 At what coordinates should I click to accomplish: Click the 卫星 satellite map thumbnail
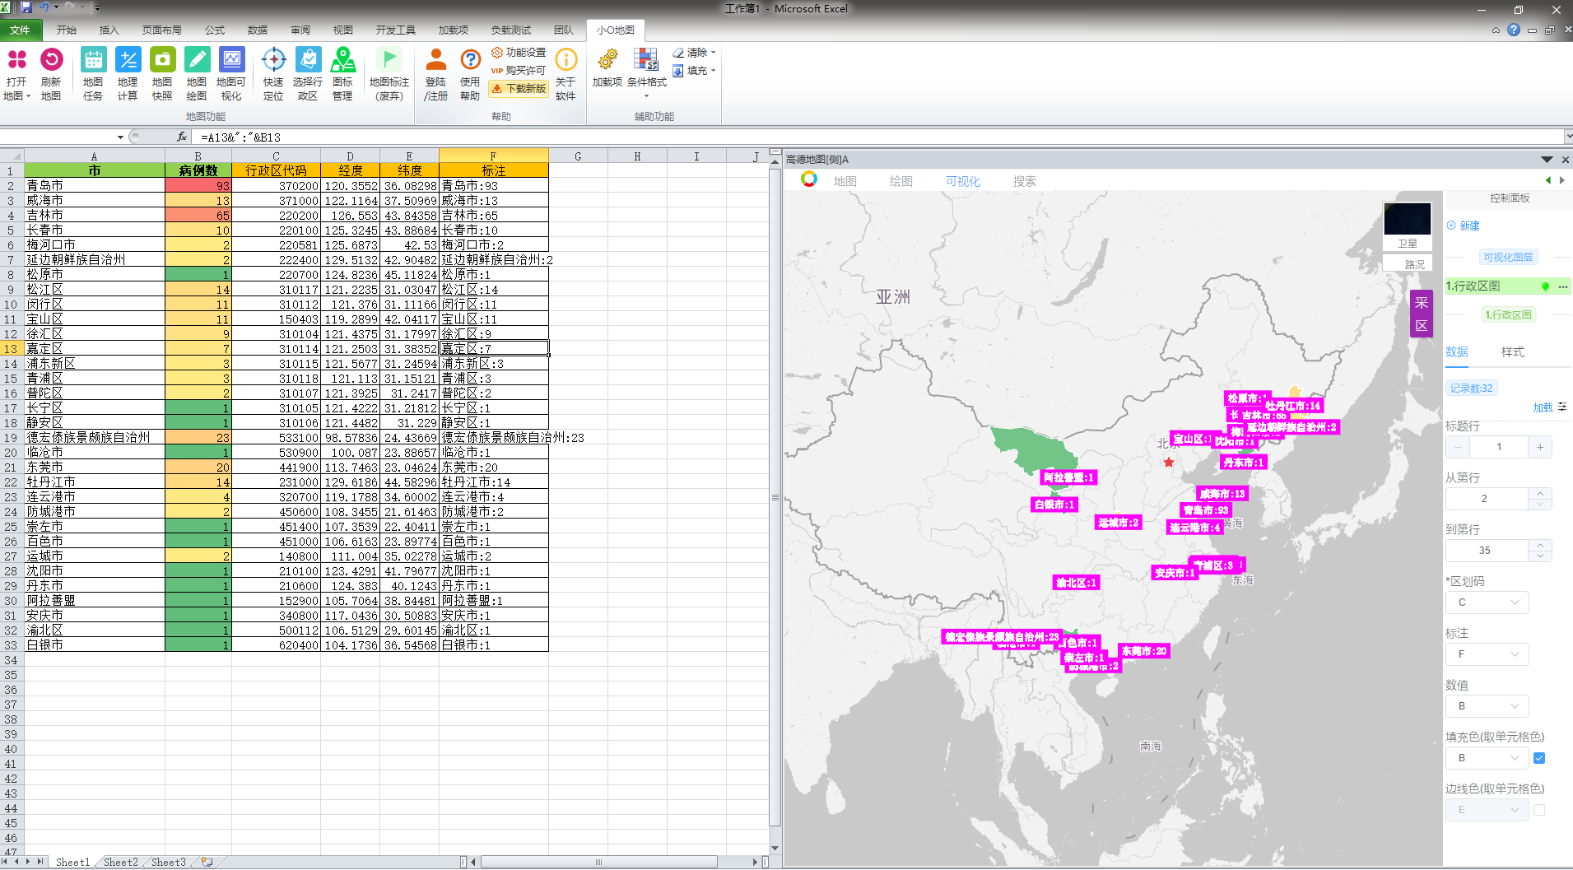coord(1408,225)
